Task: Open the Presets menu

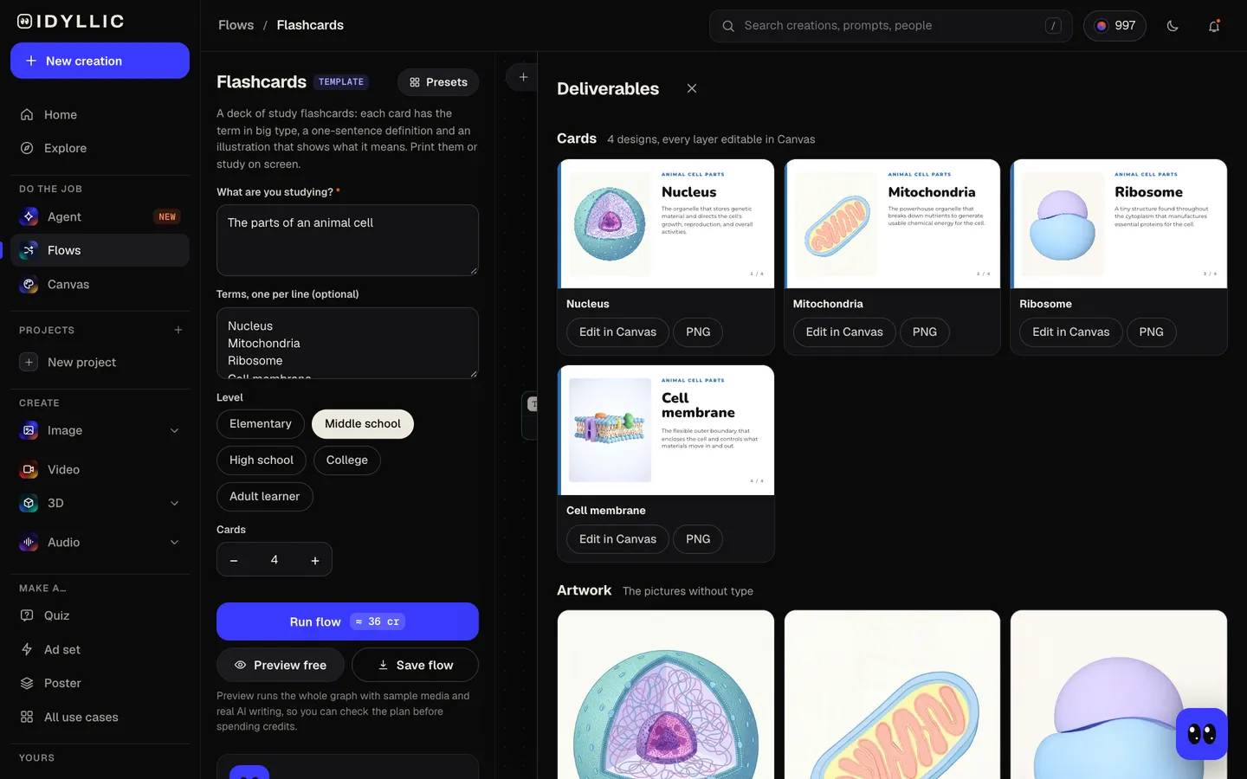Action: pyautogui.click(x=438, y=82)
